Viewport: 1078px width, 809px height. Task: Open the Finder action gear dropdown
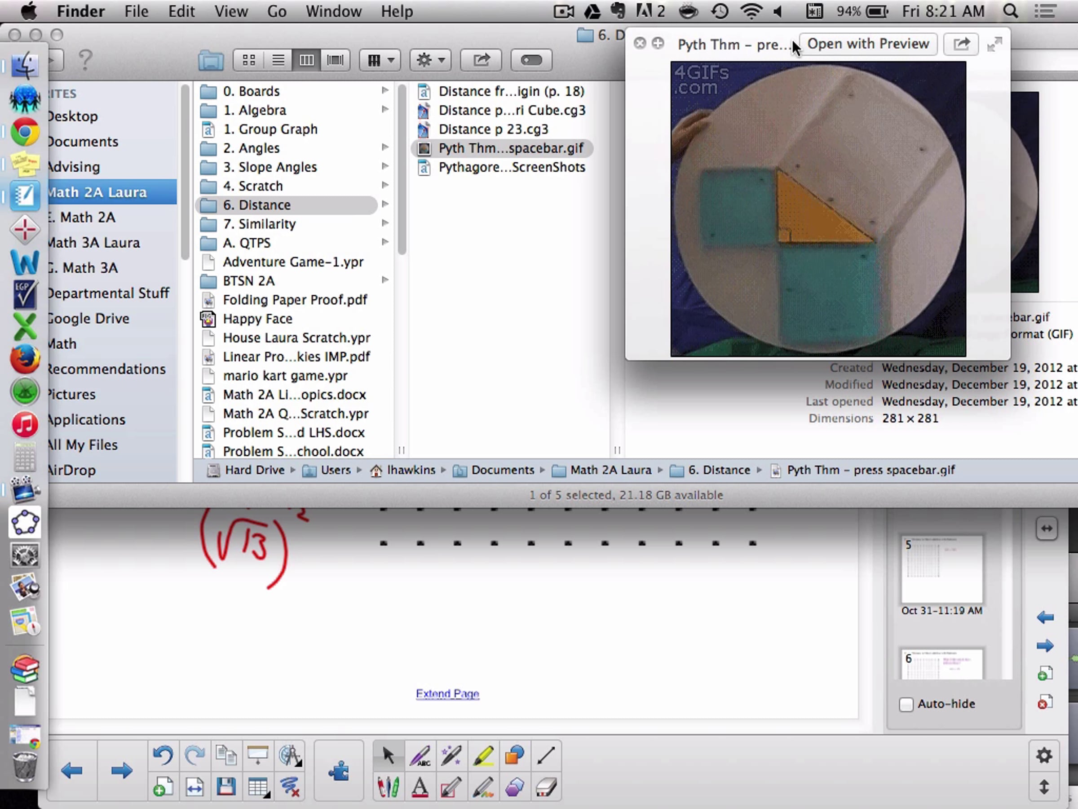tap(430, 60)
